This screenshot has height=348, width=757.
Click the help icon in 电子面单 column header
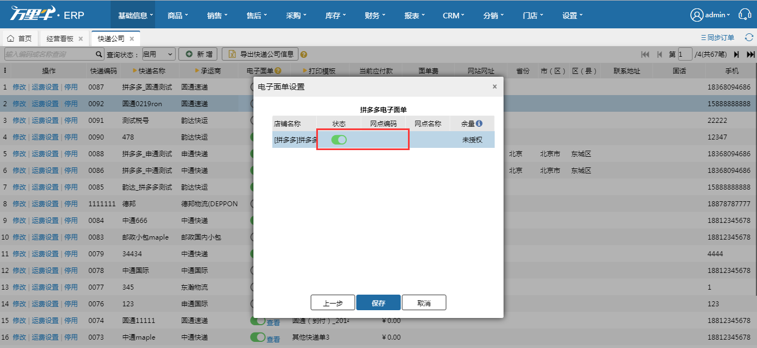[x=278, y=71]
